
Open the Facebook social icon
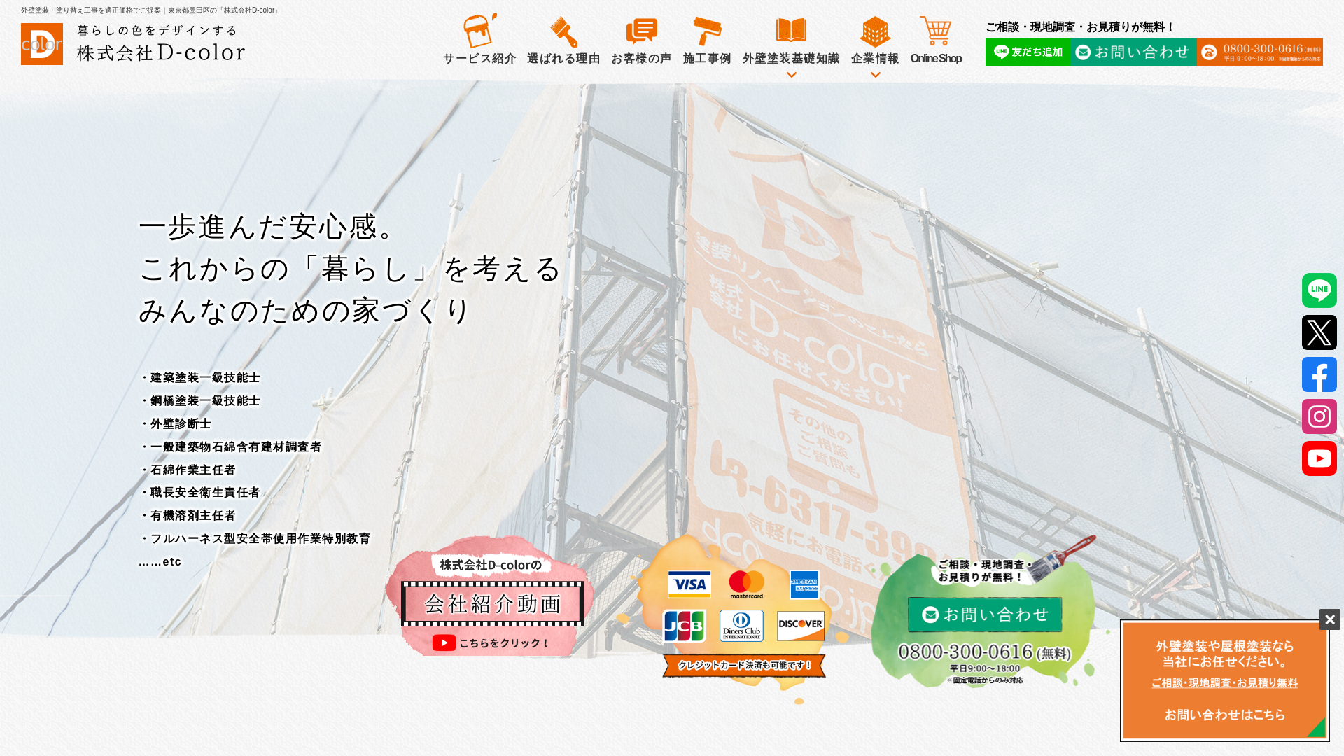tap(1319, 374)
